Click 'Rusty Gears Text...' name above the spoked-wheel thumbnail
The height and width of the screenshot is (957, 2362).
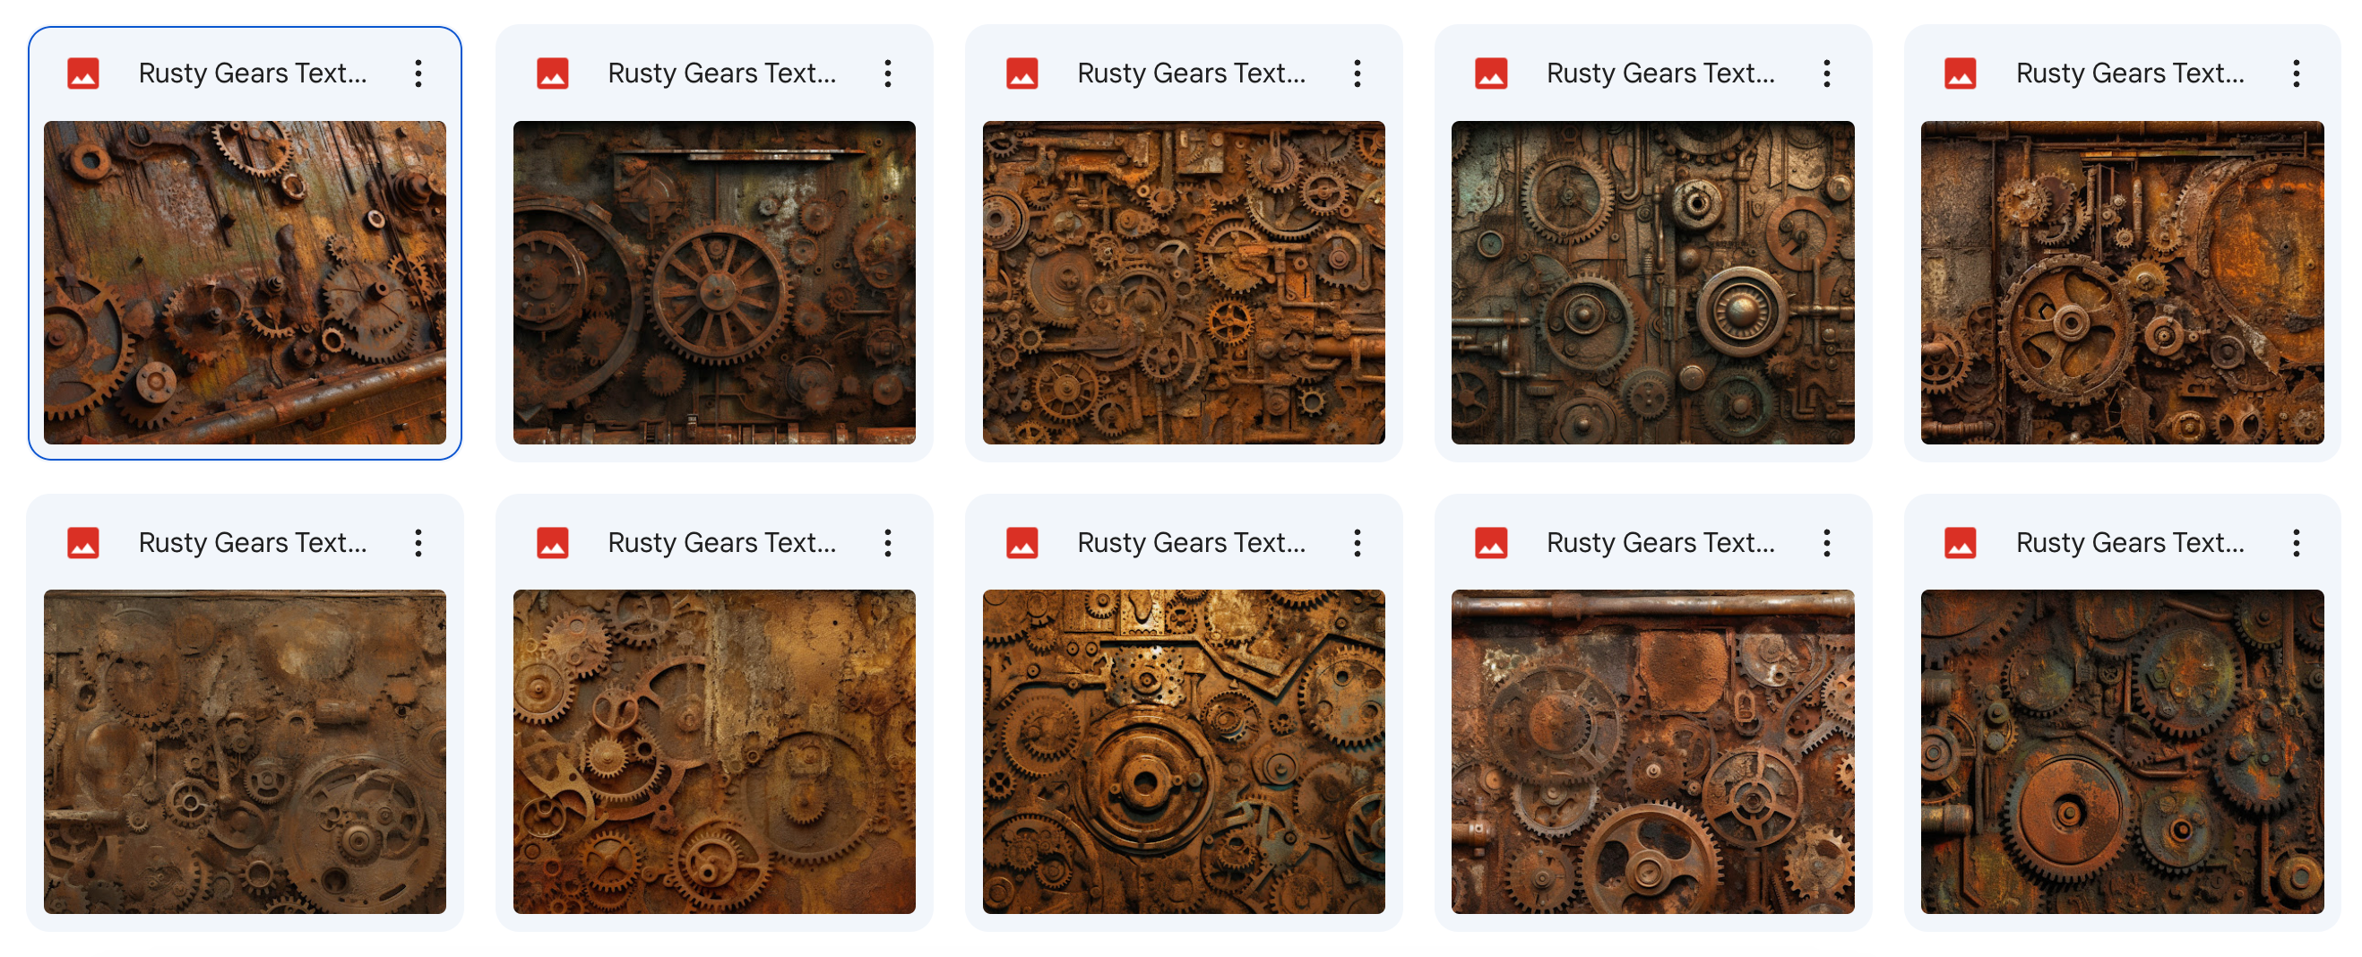722,73
